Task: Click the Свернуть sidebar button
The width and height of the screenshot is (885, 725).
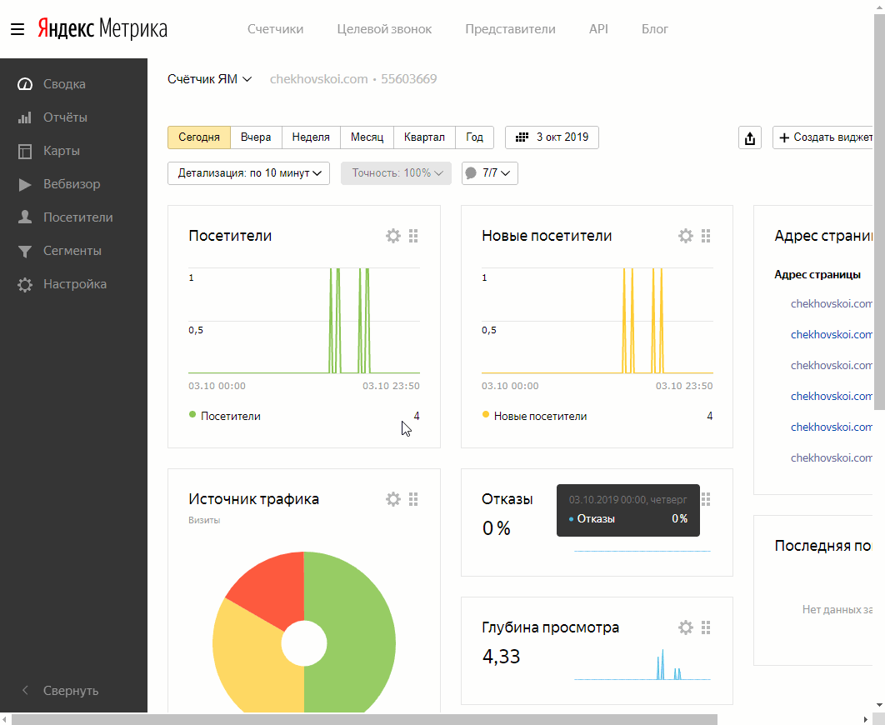Action: pyautogui.click(x=71, y=690)
